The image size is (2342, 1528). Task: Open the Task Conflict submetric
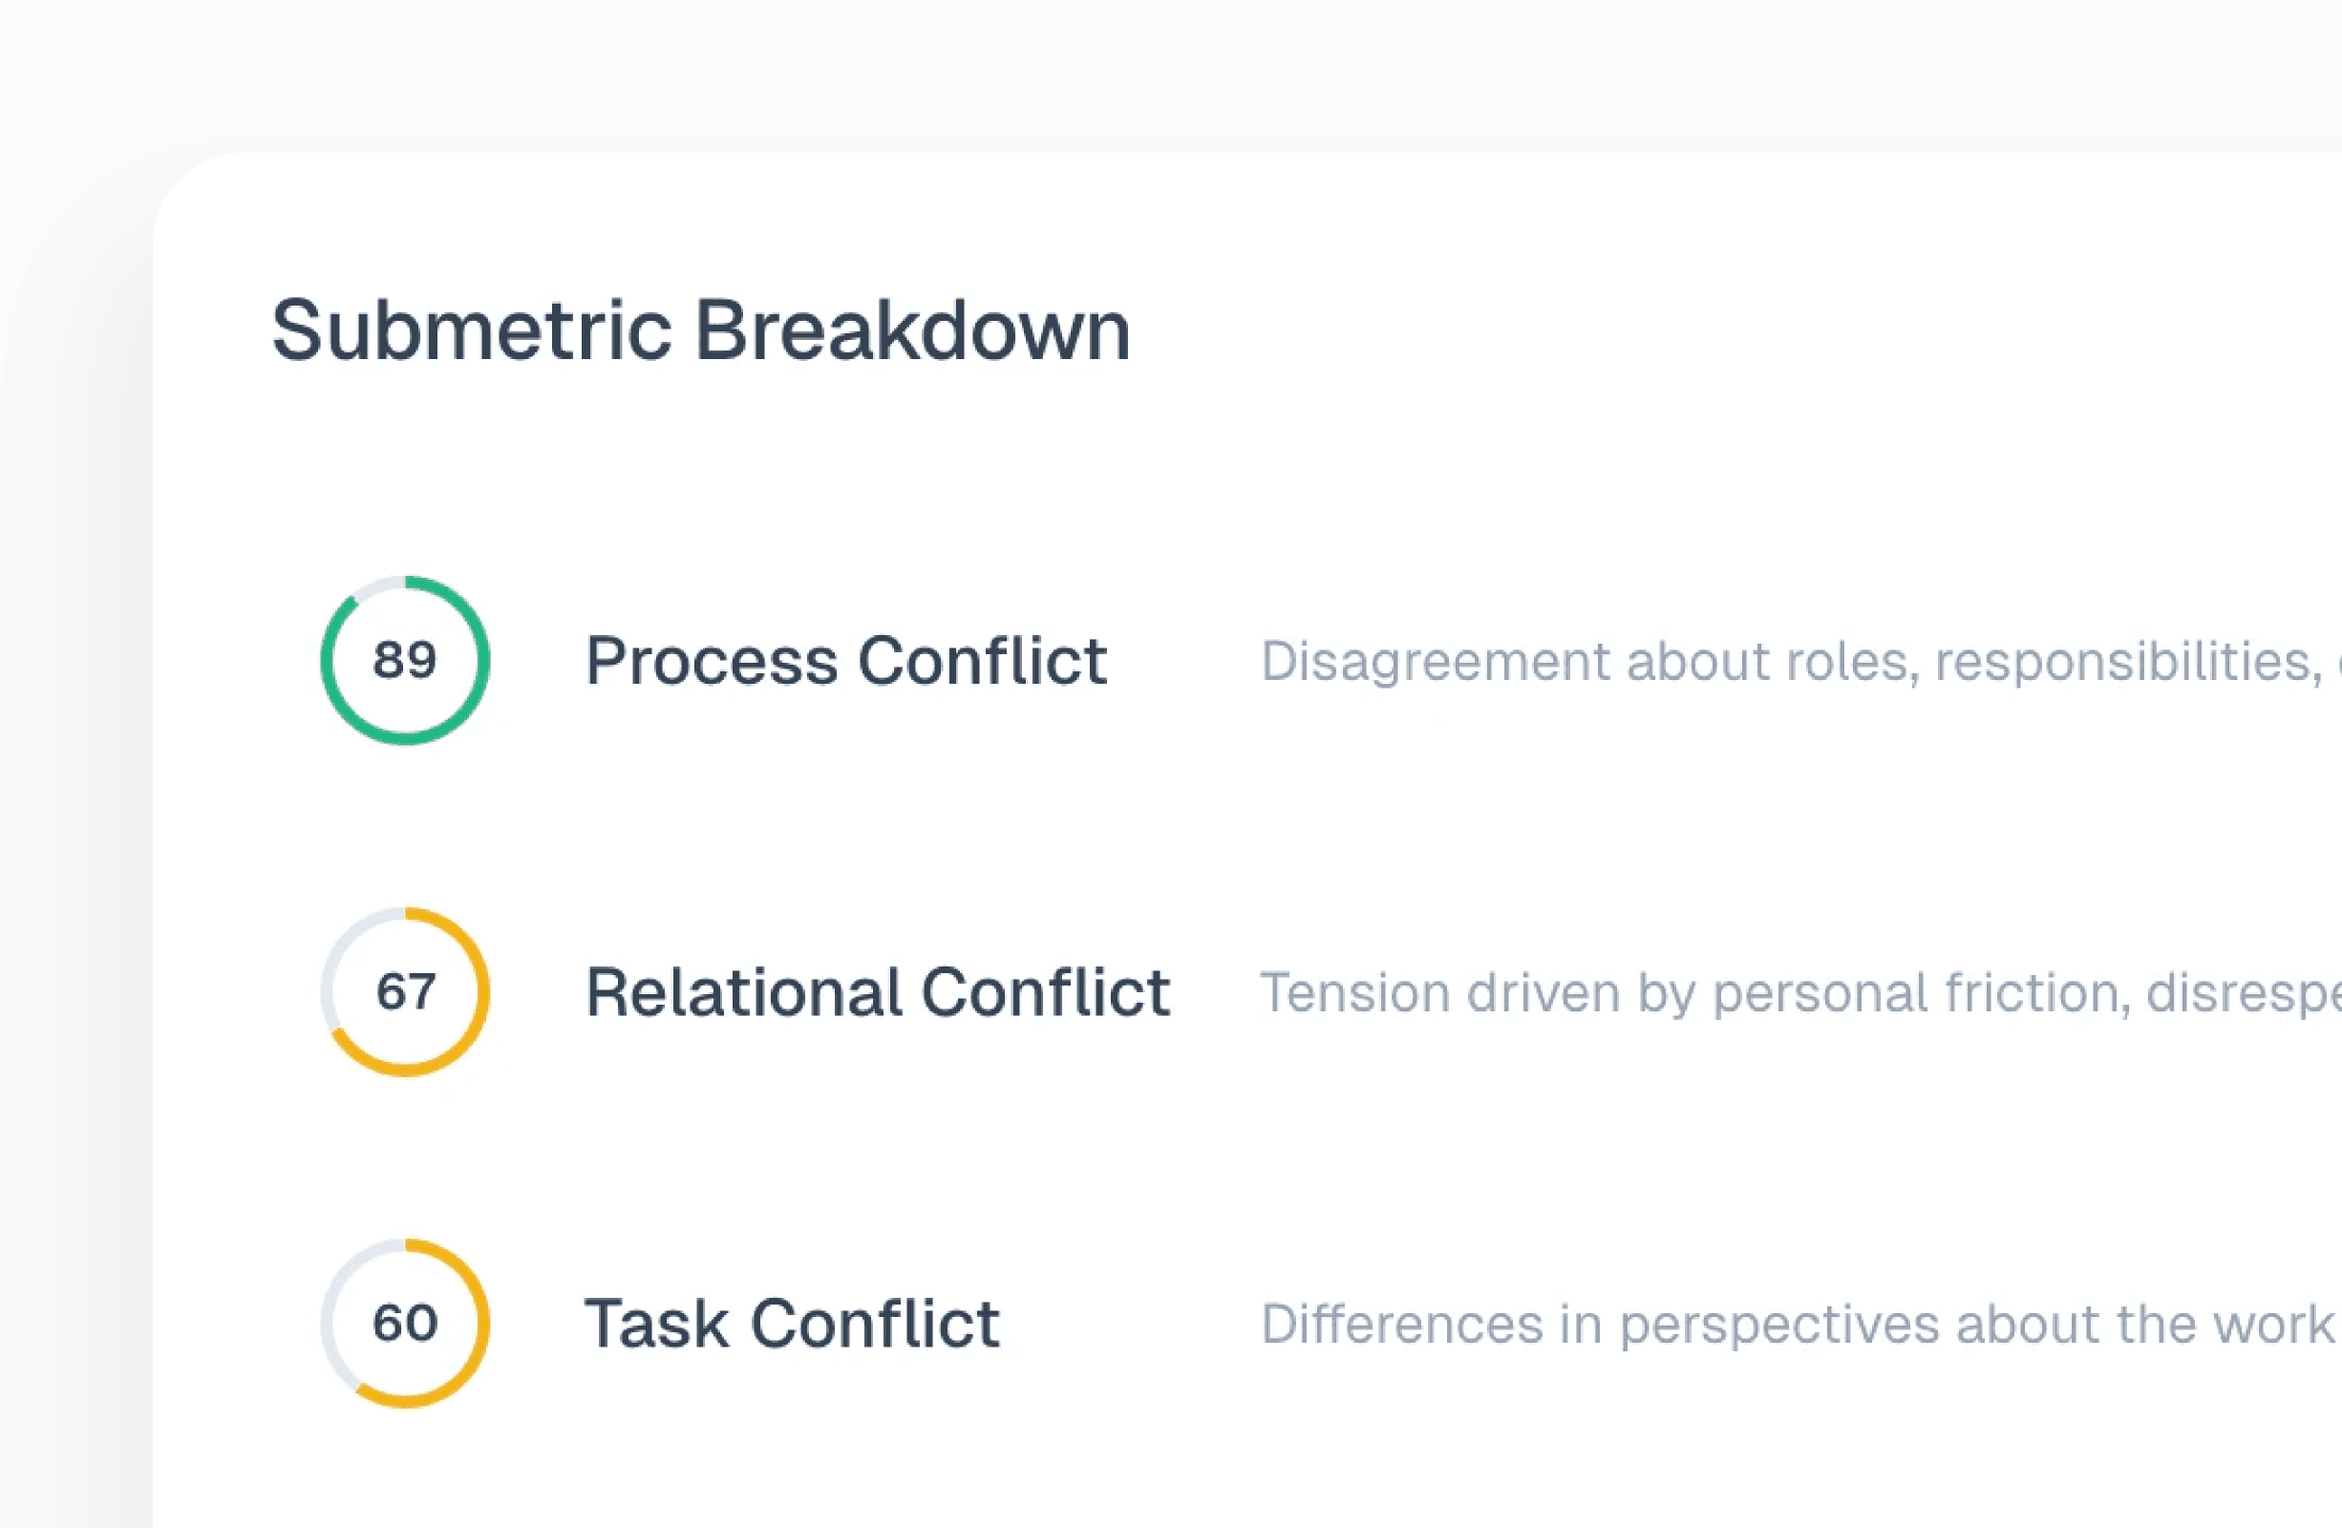[791, 1325]
